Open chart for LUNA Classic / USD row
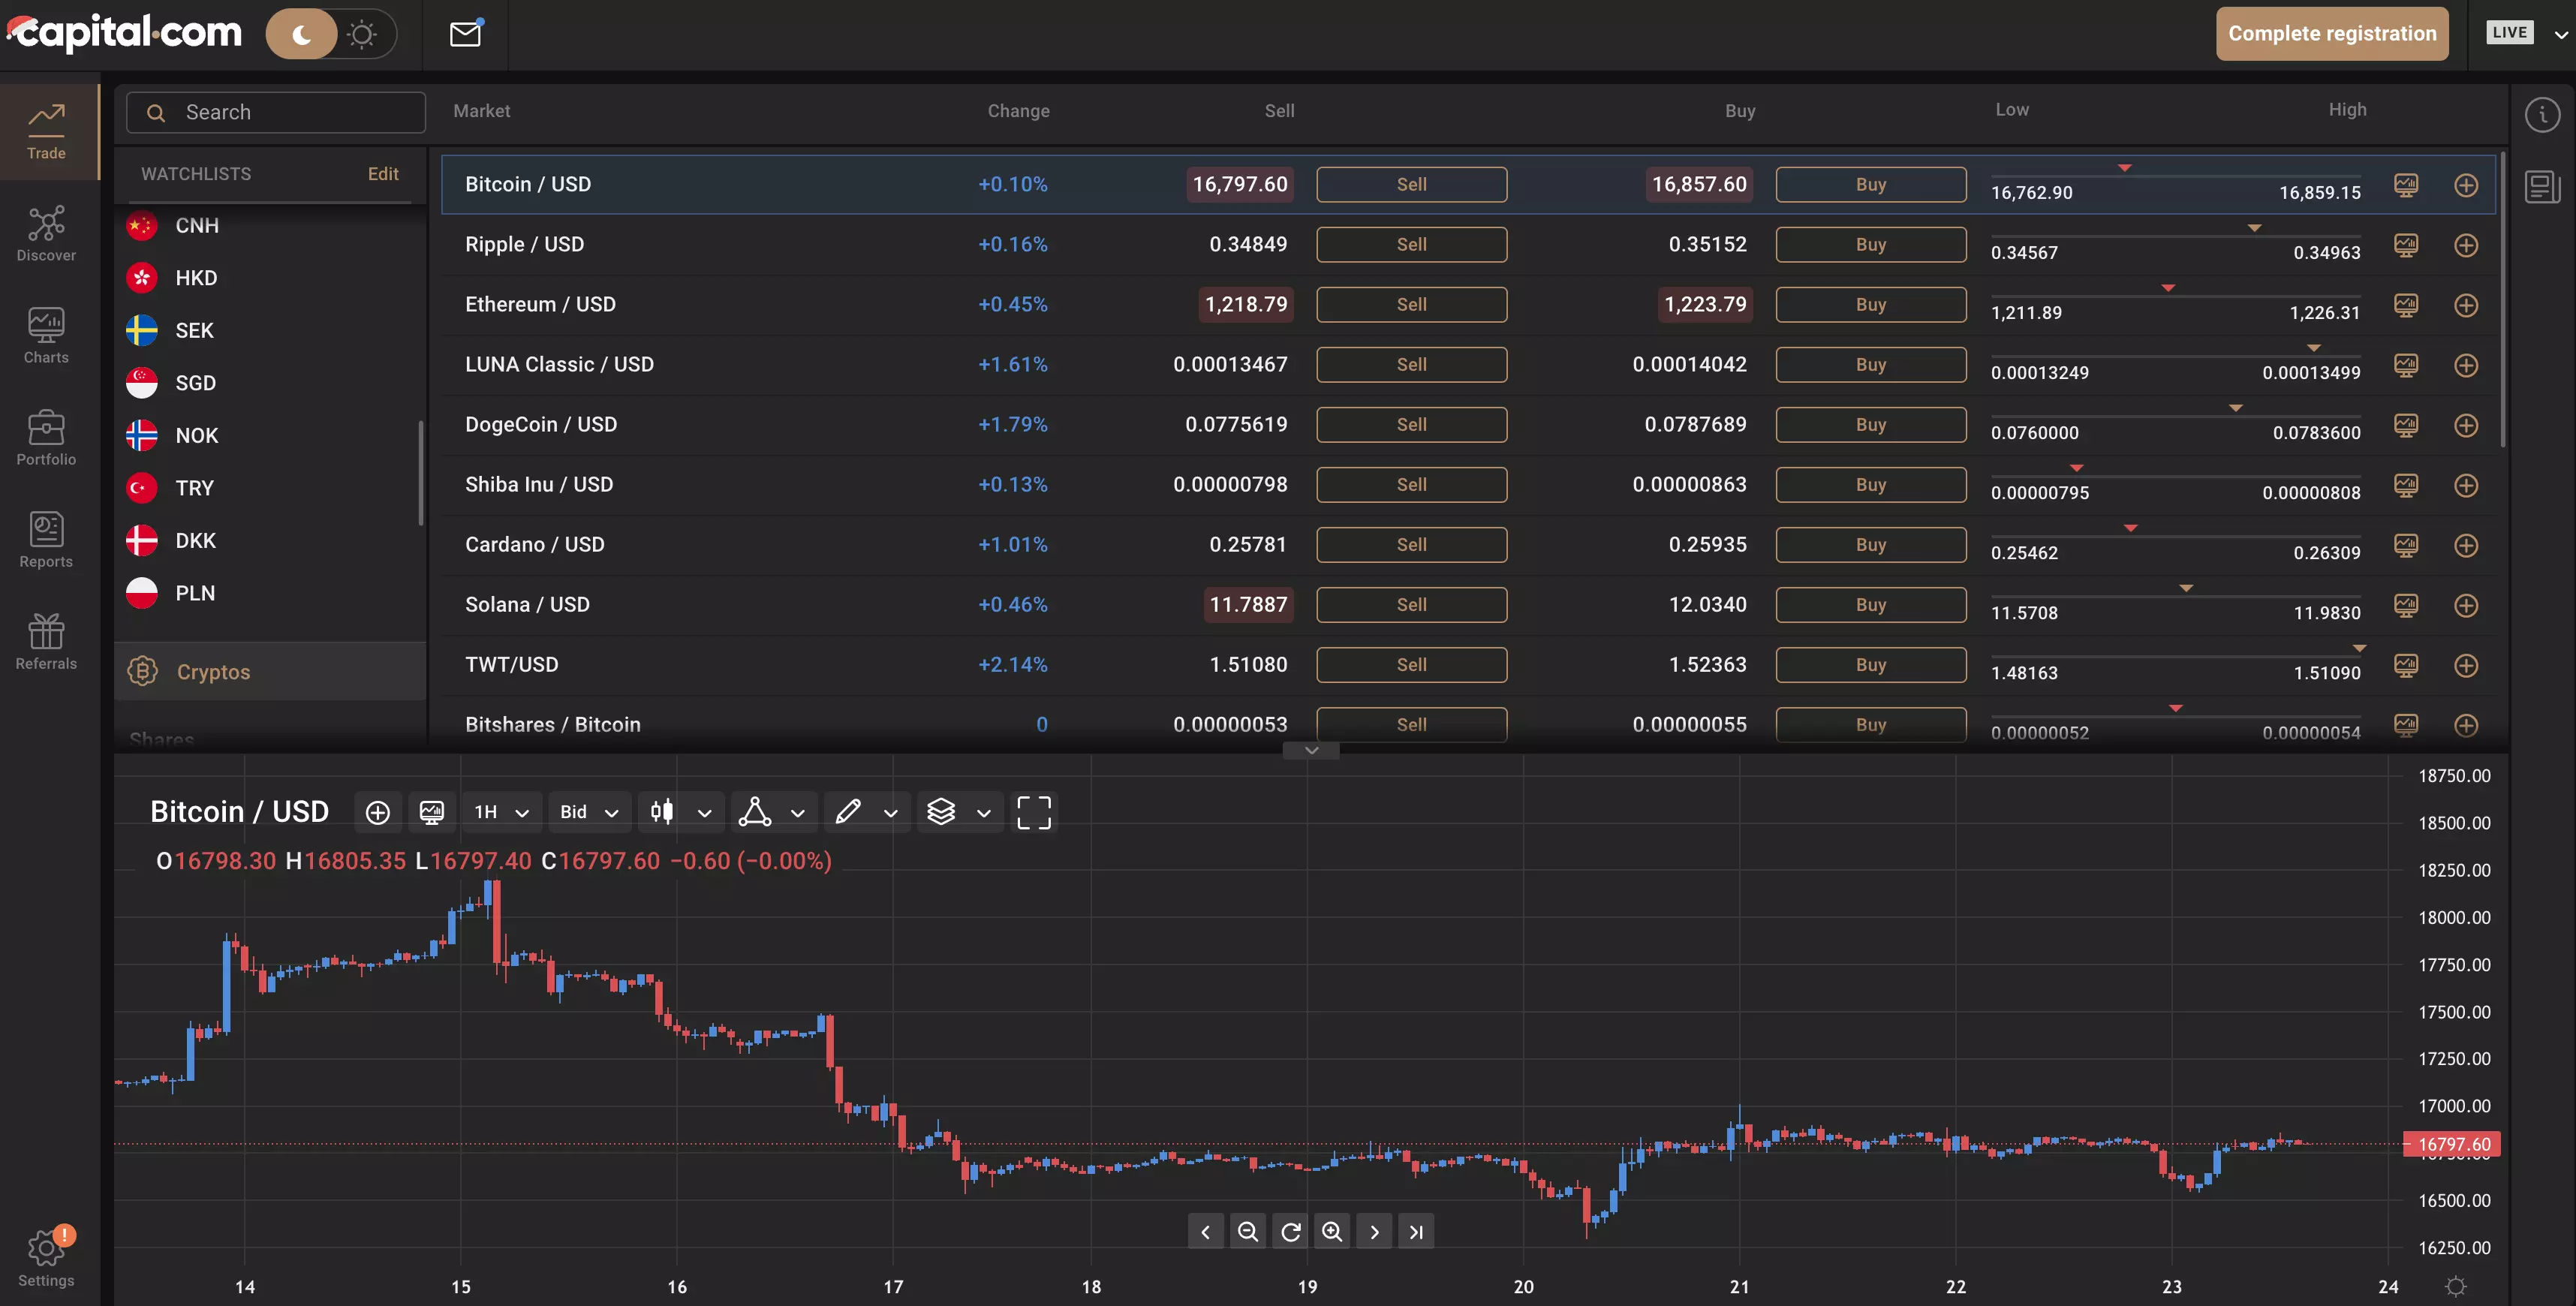This screenshot has height=1306, width=2576. (x=2406, y=365)
